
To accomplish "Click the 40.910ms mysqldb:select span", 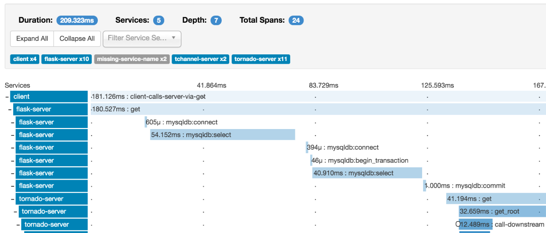I will pyautogui.click(x=367, y=173).
